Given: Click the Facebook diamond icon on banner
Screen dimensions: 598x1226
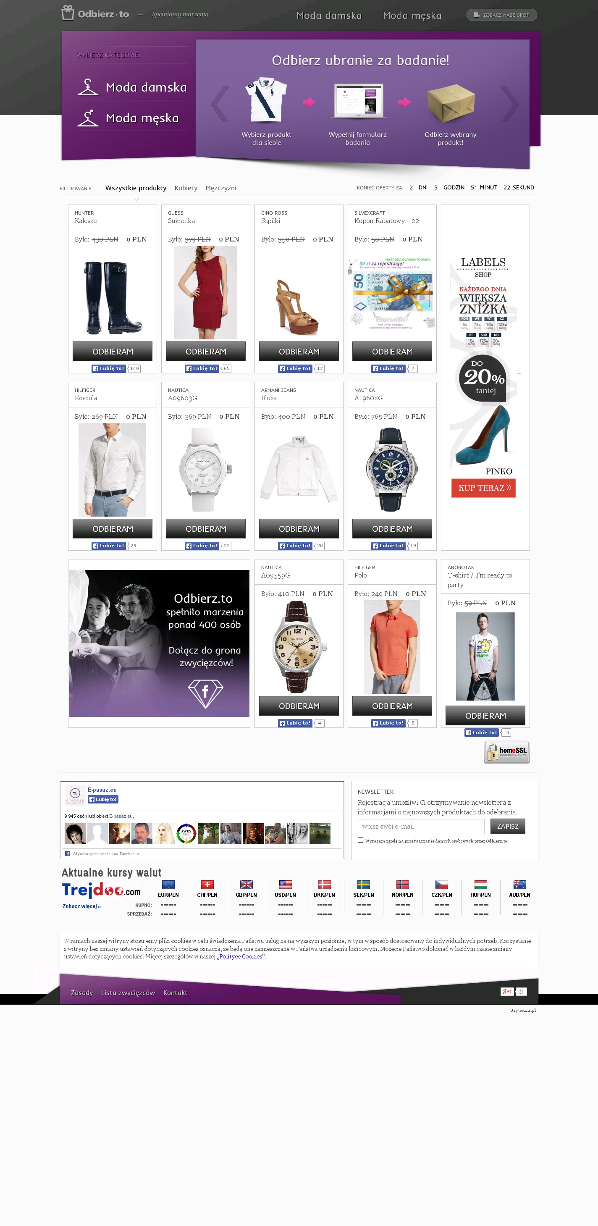Looking at the screenshot, I should 205,693.
